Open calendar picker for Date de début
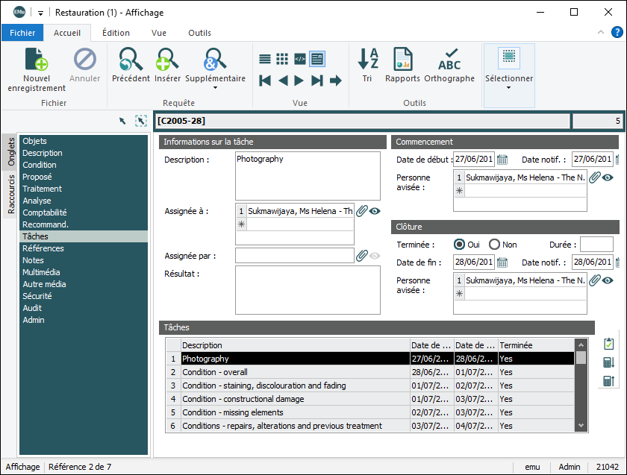 point(502,159)
